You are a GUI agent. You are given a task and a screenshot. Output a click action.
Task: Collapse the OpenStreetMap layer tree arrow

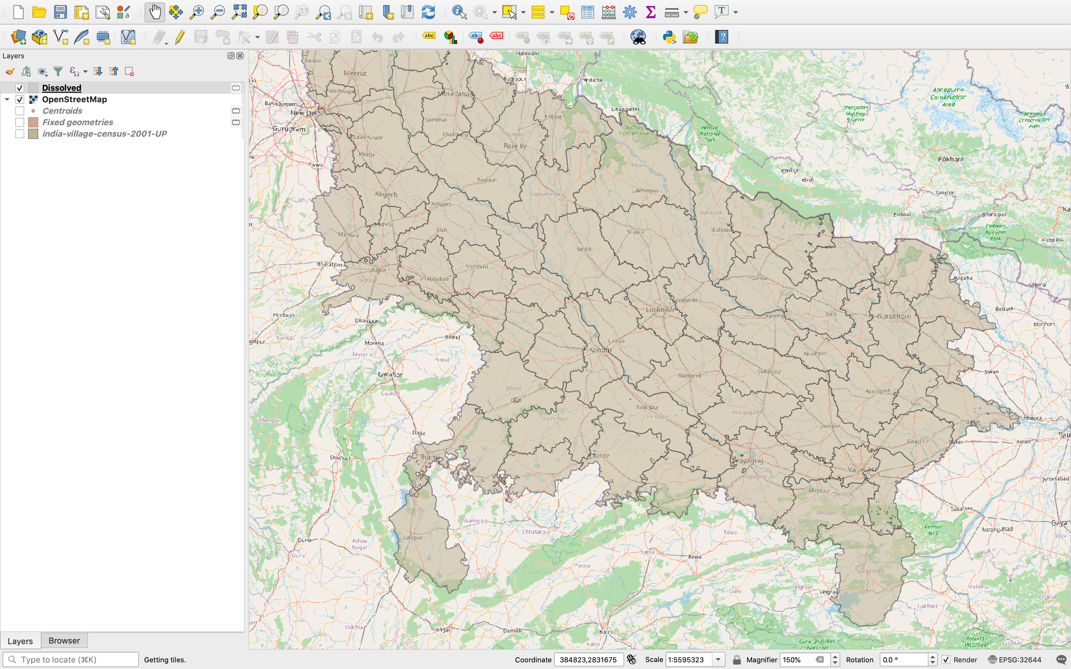click(7, 99)
